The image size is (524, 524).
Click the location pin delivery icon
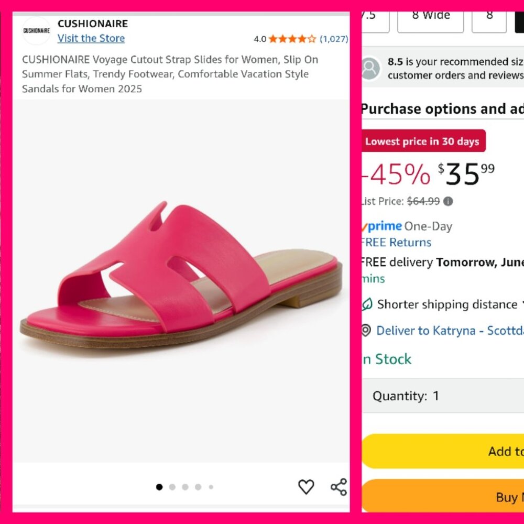tap(367, 331)
